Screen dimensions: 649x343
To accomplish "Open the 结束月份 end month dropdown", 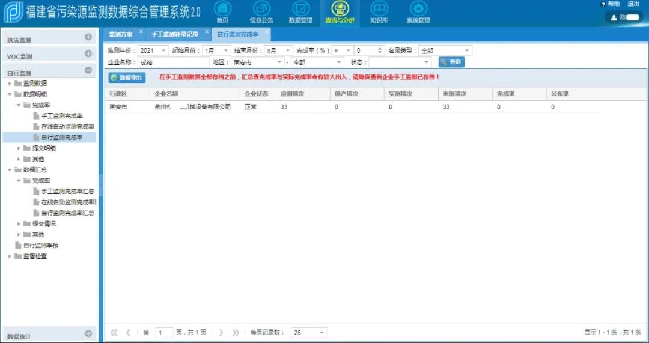I will [287, 51].
